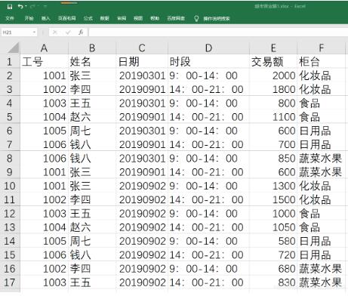Click the Select All corner triangle
This screenshot has height=299, width=348.
coord(13,48)
